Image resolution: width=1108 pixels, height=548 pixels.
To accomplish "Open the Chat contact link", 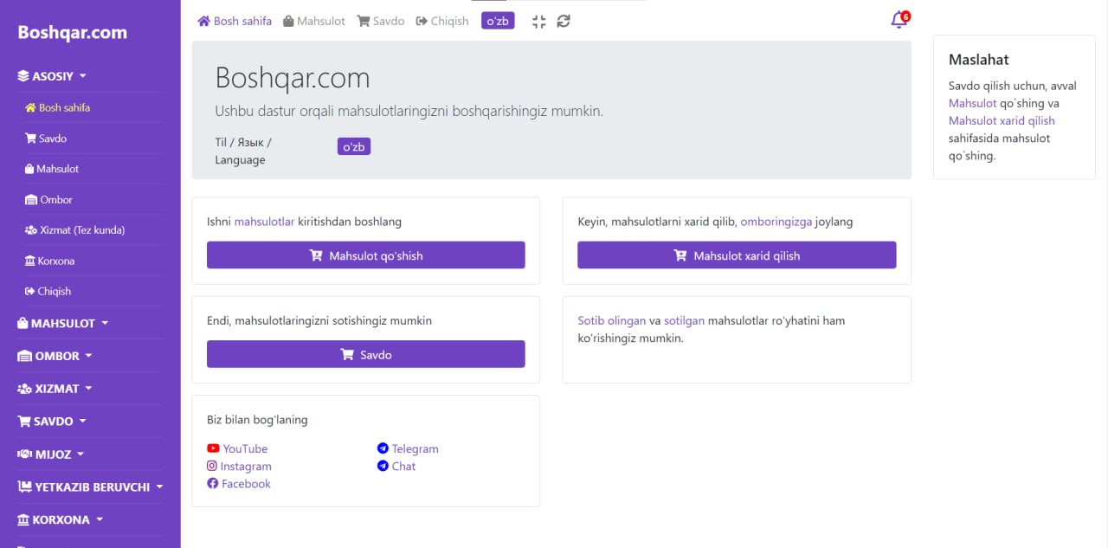I will pos(403,466).
